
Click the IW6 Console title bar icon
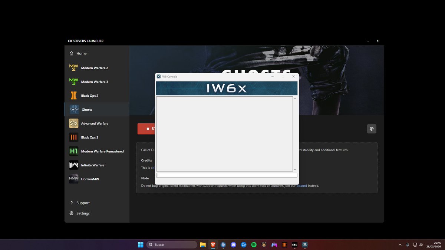[x=159, y=77]
